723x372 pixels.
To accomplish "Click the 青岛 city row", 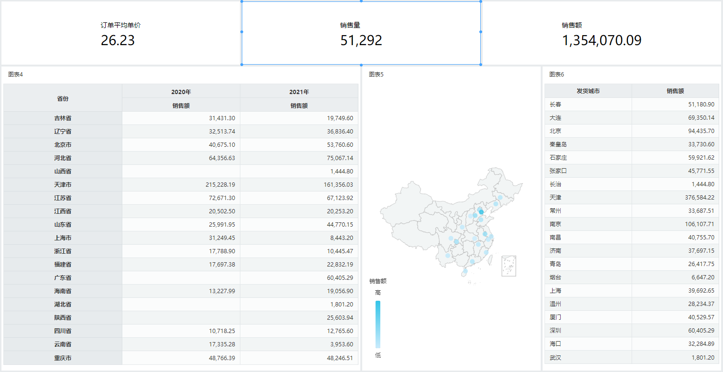I will [632, 264].
